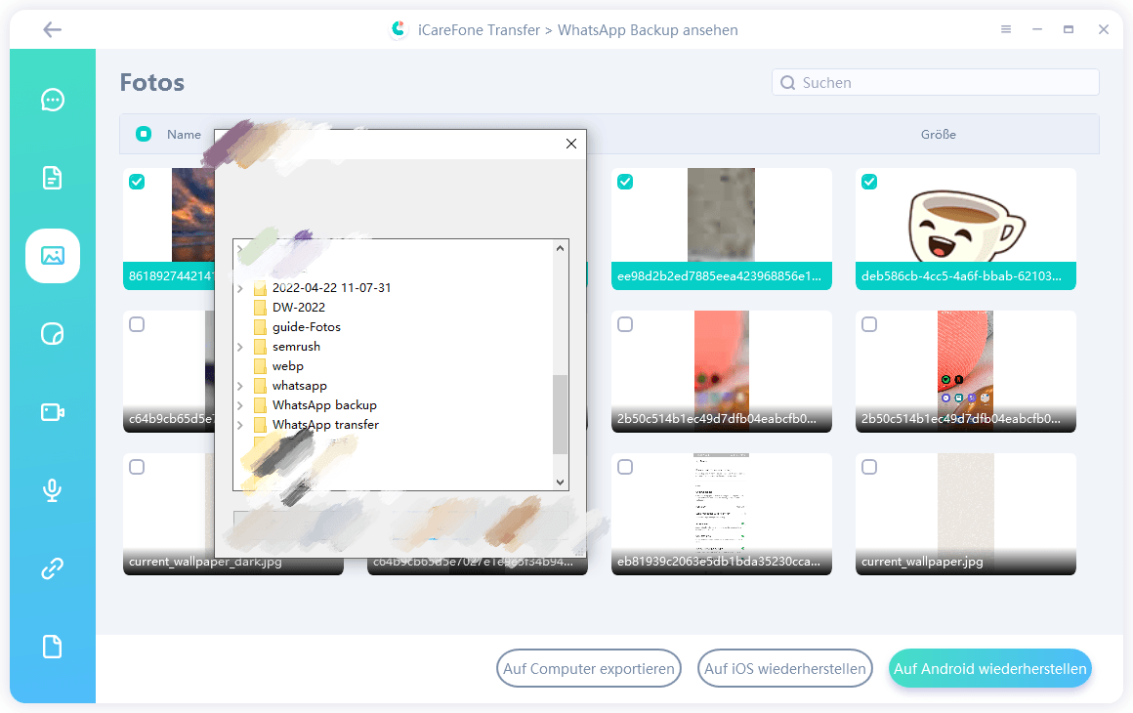Select the 2022-04-22 11-07-31 folder row
Image resolution: width=1133 pixels, height=713 pixels.
pyautogui.click(x=331, y=287)
